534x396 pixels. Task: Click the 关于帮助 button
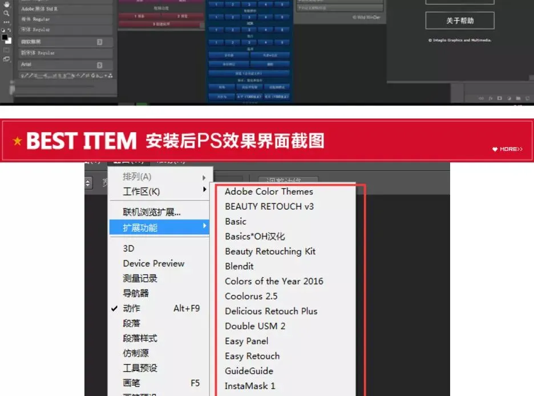tap(460, 21)
